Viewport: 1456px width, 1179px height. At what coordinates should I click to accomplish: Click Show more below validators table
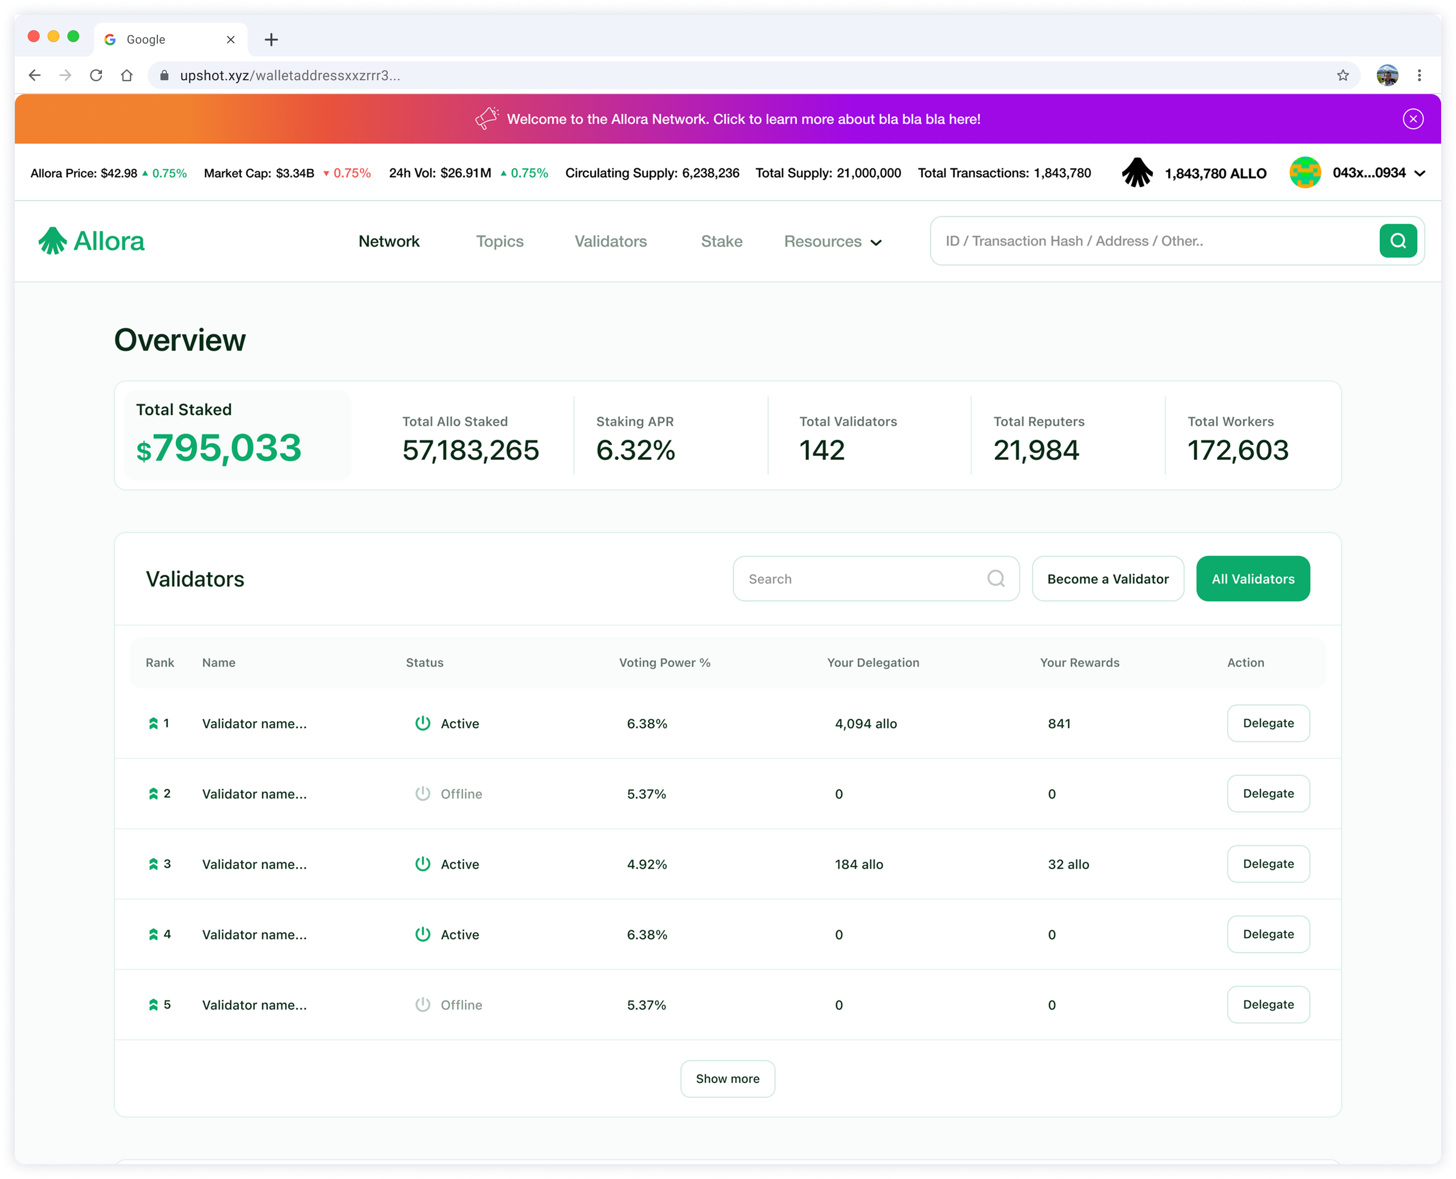727,1078
